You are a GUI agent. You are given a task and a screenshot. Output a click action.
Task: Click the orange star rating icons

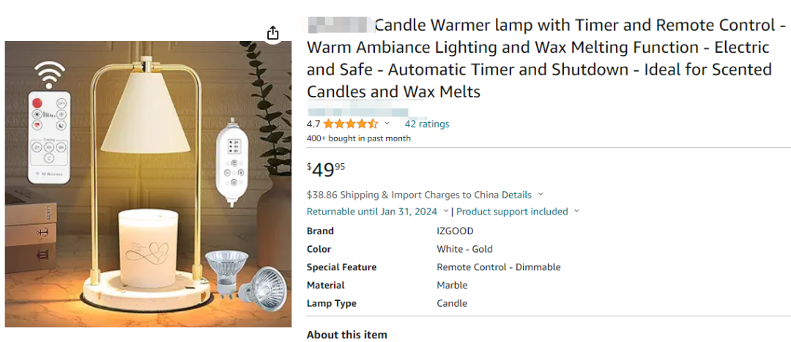click(351, 124)
